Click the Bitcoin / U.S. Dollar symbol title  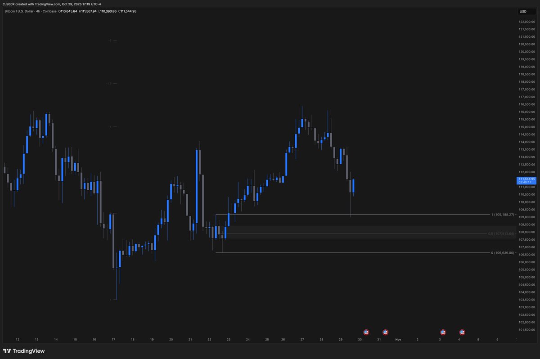(18, 11)
